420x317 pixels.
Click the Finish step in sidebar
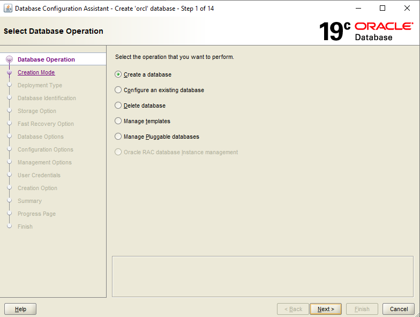[25, 227]
